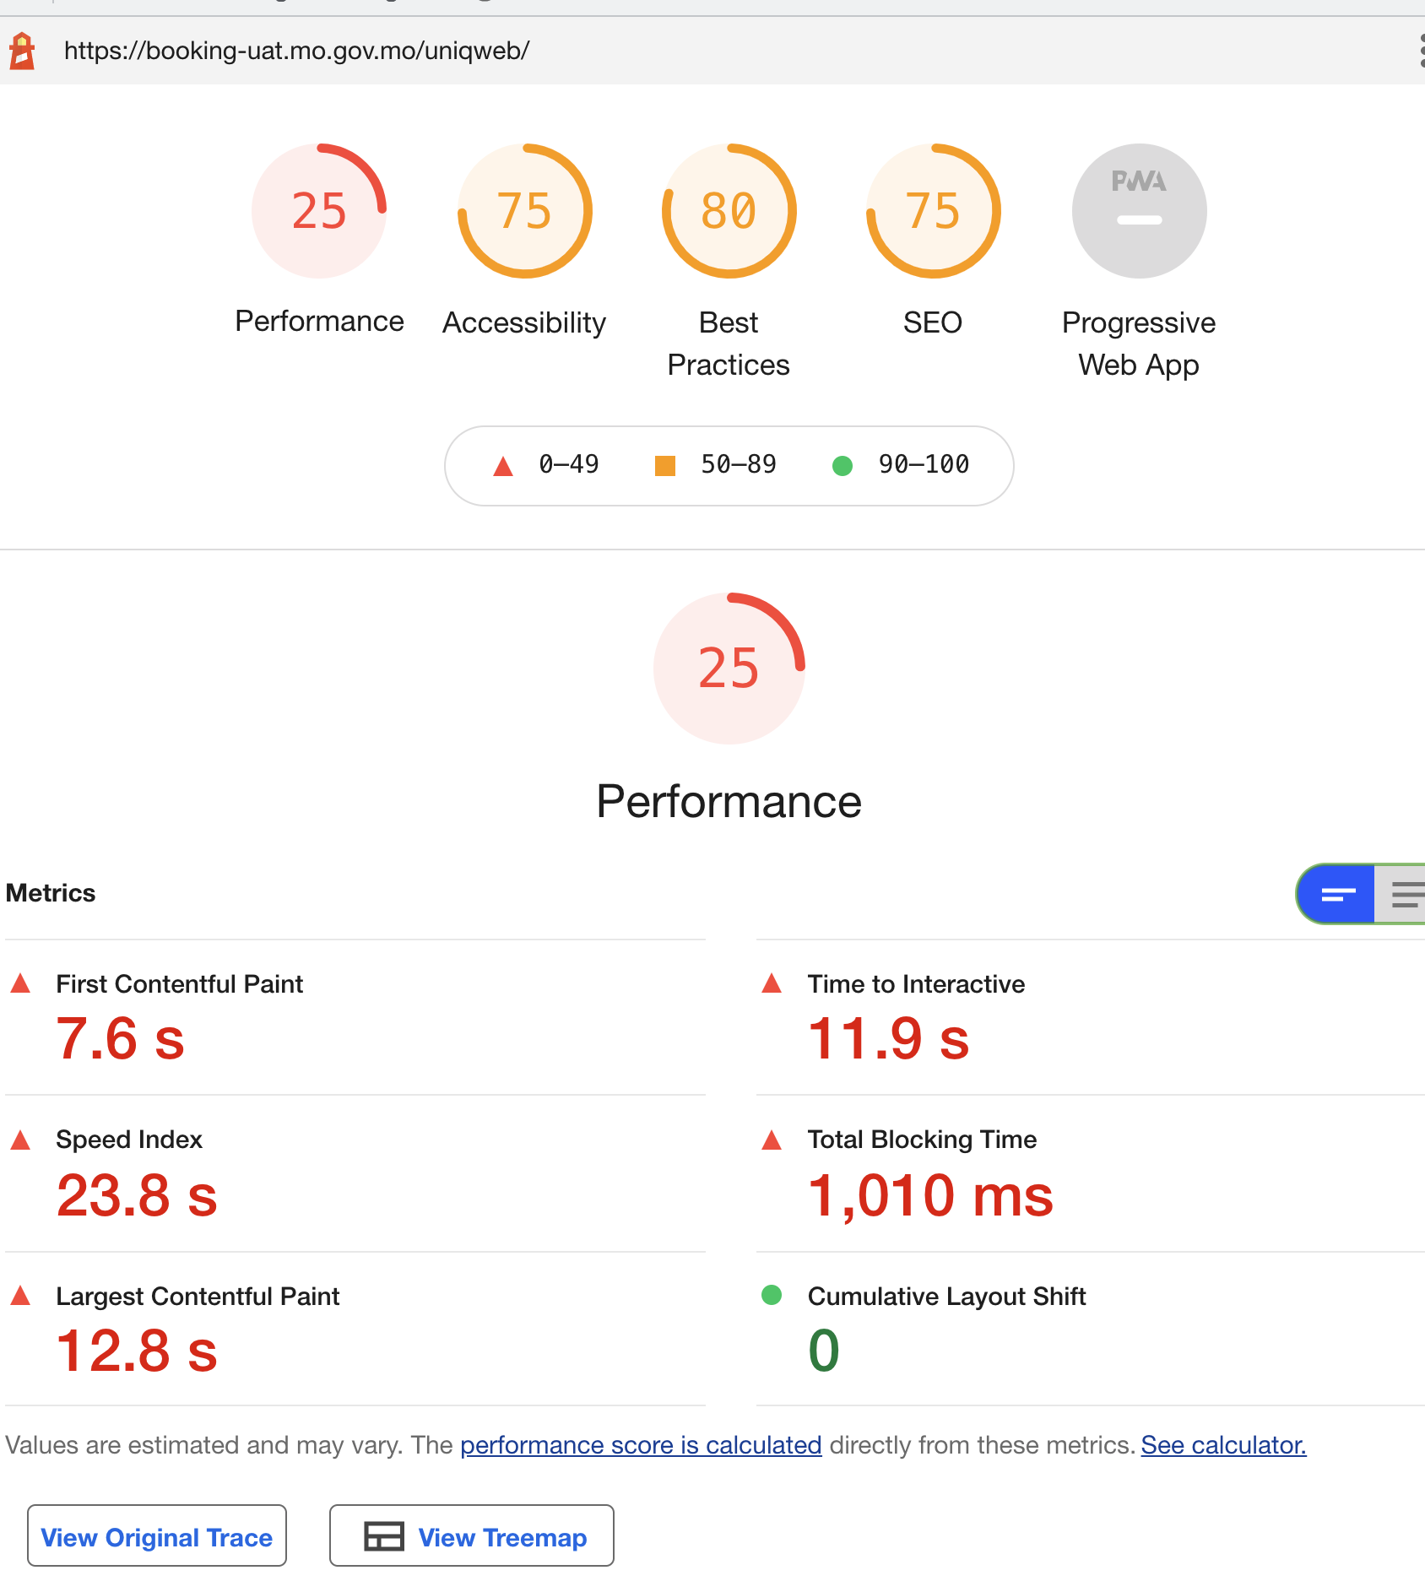Switch metrics to compact summary view
This screenshot has height=1592, width=1425.
tap(1337, 894)
